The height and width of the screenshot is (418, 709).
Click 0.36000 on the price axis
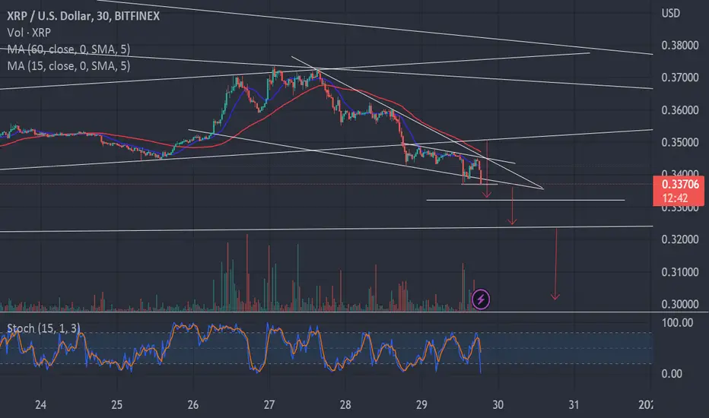[x=679, y=109]
